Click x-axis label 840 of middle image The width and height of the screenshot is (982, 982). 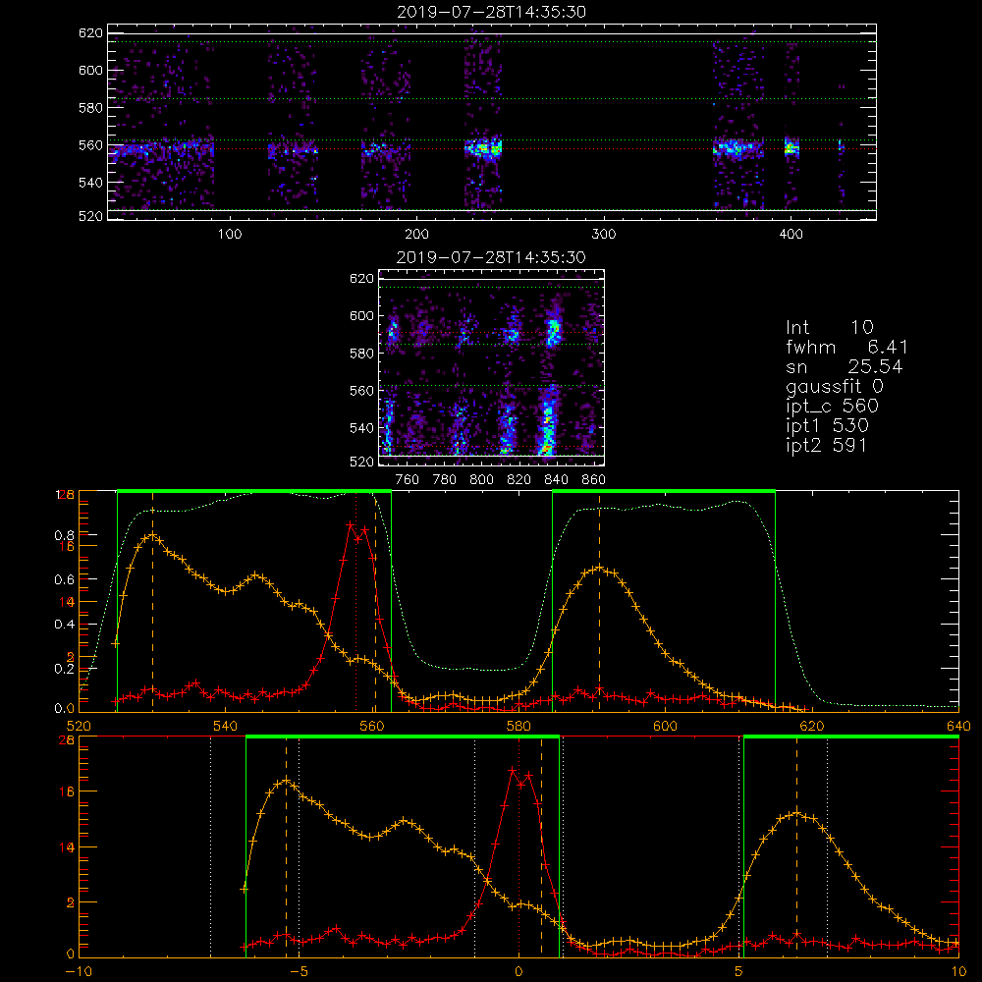coord(556,480)
